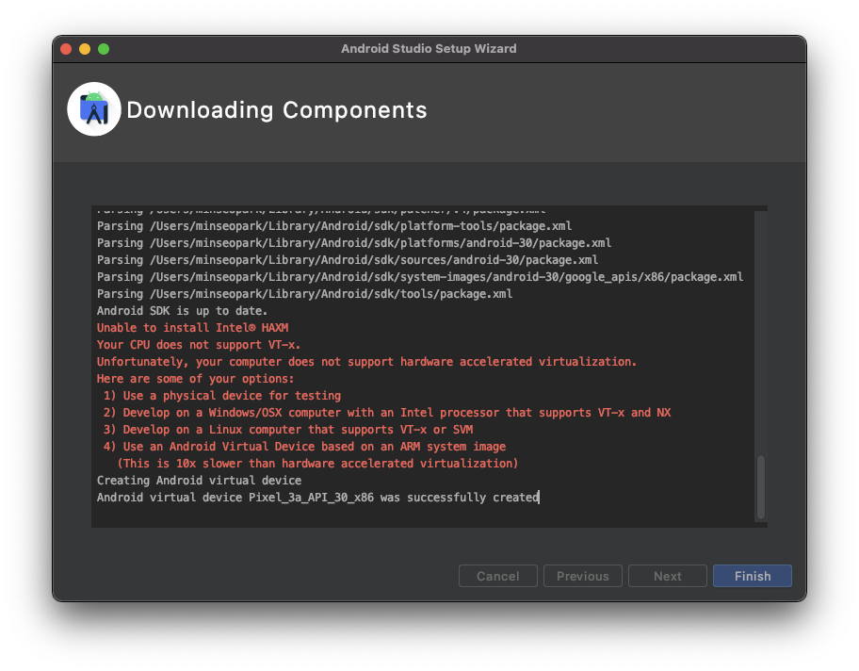Screen dimensions: 859x671
Task: Click 'Pixel_3a_API_30_x86 was successfully created' line
Action: 317,498
